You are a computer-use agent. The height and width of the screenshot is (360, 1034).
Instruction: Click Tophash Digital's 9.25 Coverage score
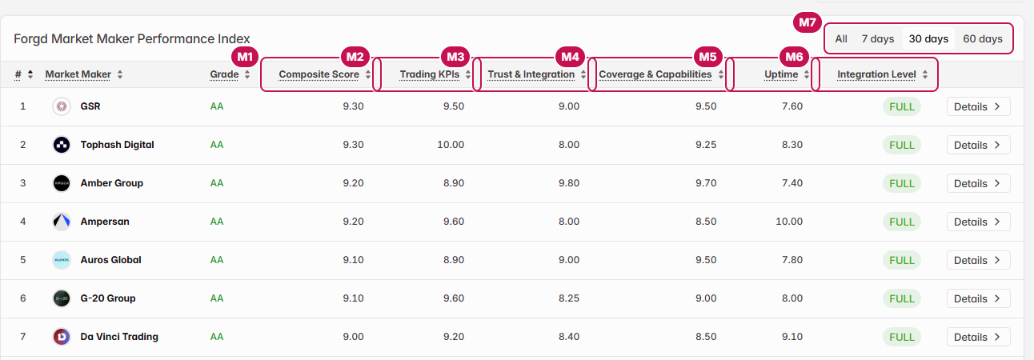706,145
